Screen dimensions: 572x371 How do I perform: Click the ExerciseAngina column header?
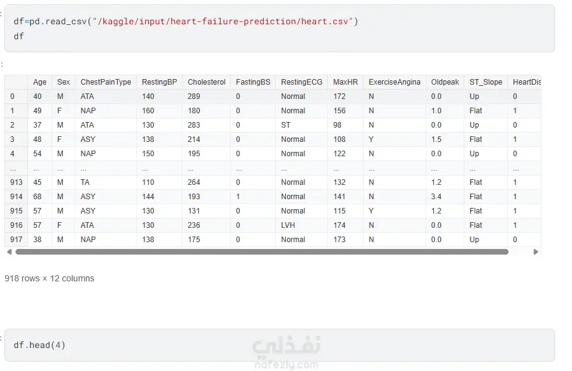click(395, 82)
